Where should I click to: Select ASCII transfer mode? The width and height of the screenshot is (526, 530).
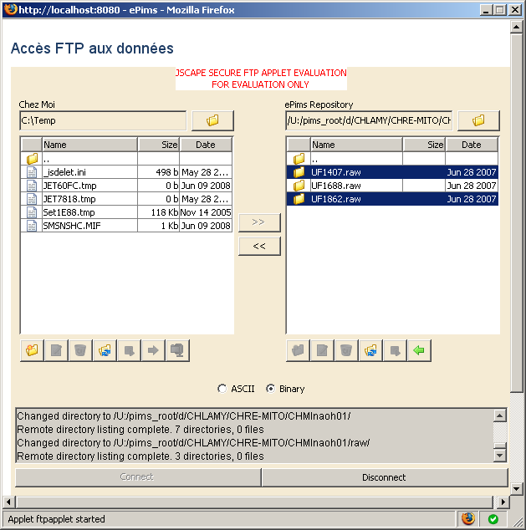(222, 389)
